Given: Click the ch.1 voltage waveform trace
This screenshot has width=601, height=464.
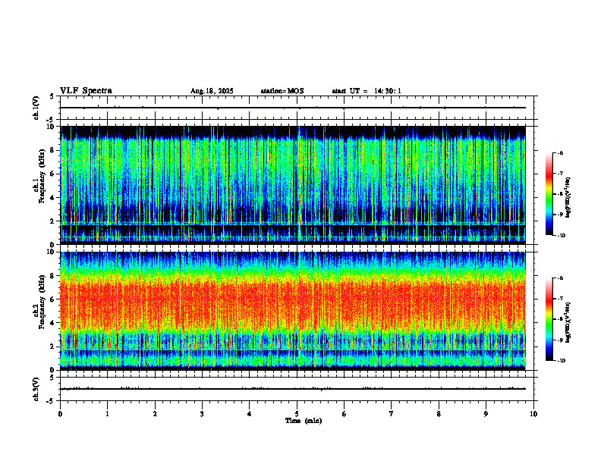Looking at the screenshot, I should 293,108.
